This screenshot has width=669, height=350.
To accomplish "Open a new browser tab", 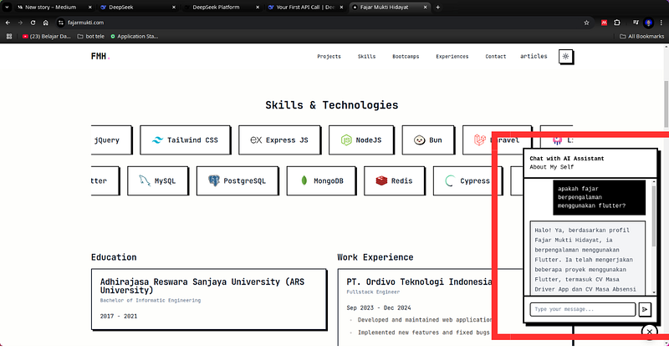I will pyautogui.click(x=437, y=8).
